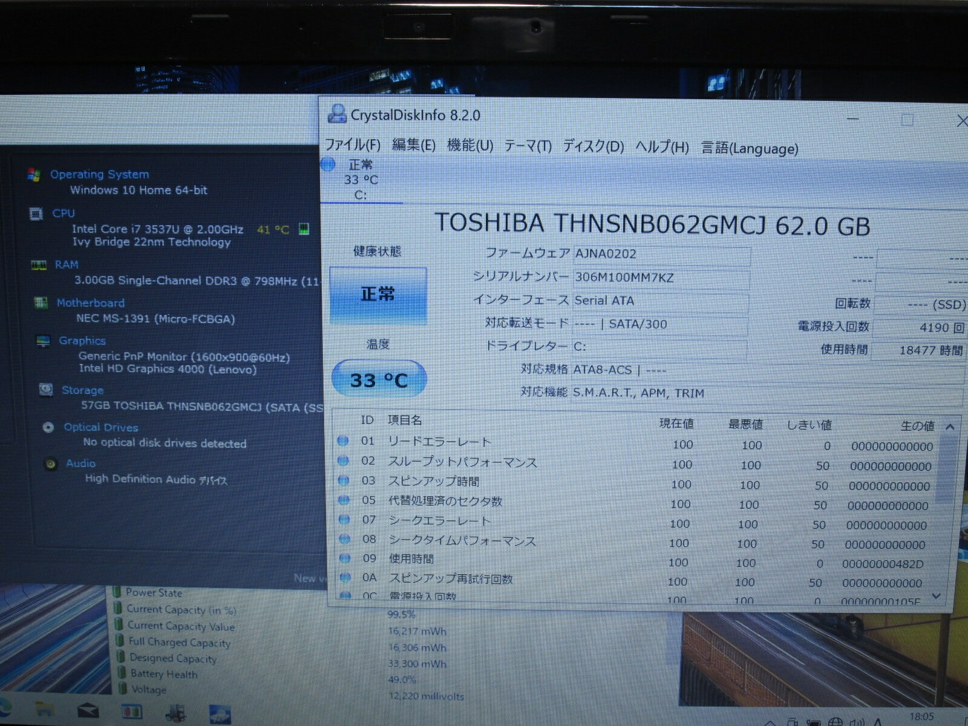Select the CPU section icon in Speccy

coord(38,214)
